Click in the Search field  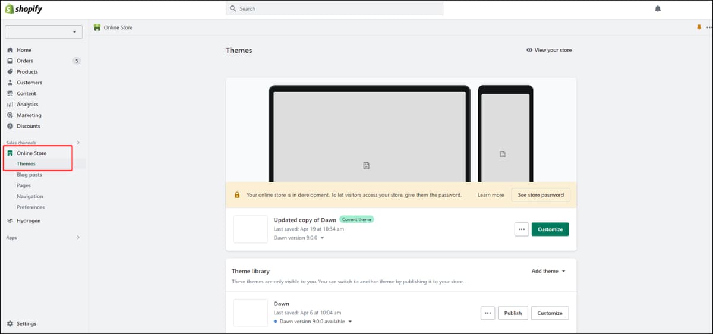(335, 8)
